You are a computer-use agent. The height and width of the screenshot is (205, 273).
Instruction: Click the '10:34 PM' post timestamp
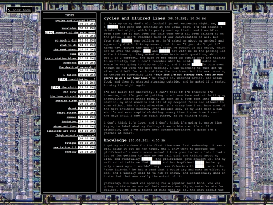[198, 19]
